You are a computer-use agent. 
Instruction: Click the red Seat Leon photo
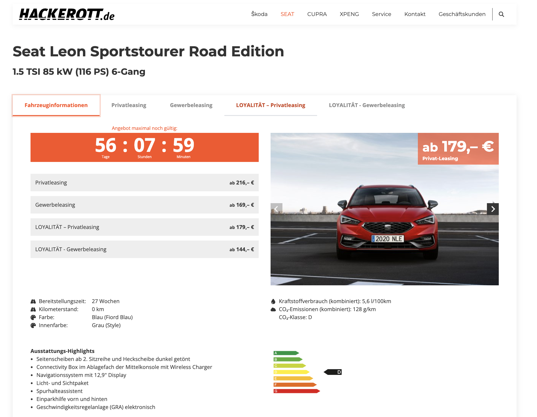pyautogui.click(x=384, y=225)
